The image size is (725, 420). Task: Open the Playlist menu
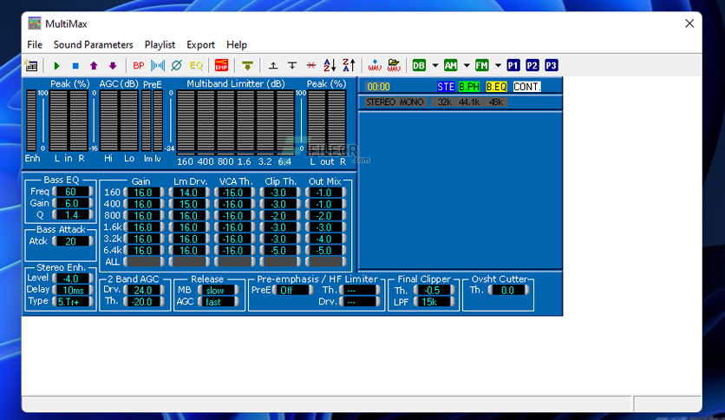(x=160, y=45)
